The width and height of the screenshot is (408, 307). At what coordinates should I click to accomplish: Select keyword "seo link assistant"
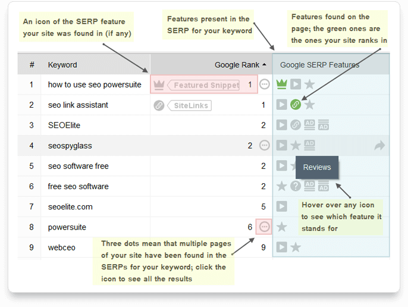click(78, 105)
